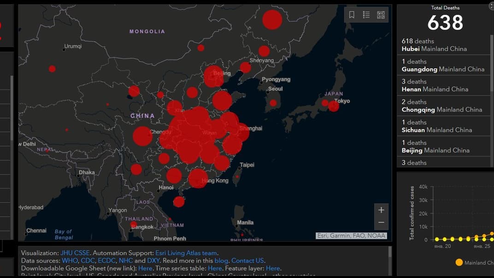This screenshot has height=278, width=494.
Task: Follow the WHO data source link
Action: 70,260
